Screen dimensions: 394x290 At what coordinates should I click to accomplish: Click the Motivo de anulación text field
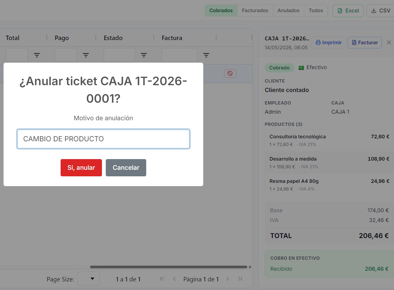tap(103, 139)
